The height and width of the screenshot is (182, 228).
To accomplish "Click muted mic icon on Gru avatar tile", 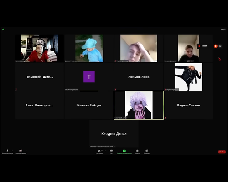I will click(x=165, y=90).
